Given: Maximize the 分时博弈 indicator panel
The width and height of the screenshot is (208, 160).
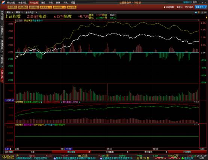Looking at the screenshot, I should point(196,124).
